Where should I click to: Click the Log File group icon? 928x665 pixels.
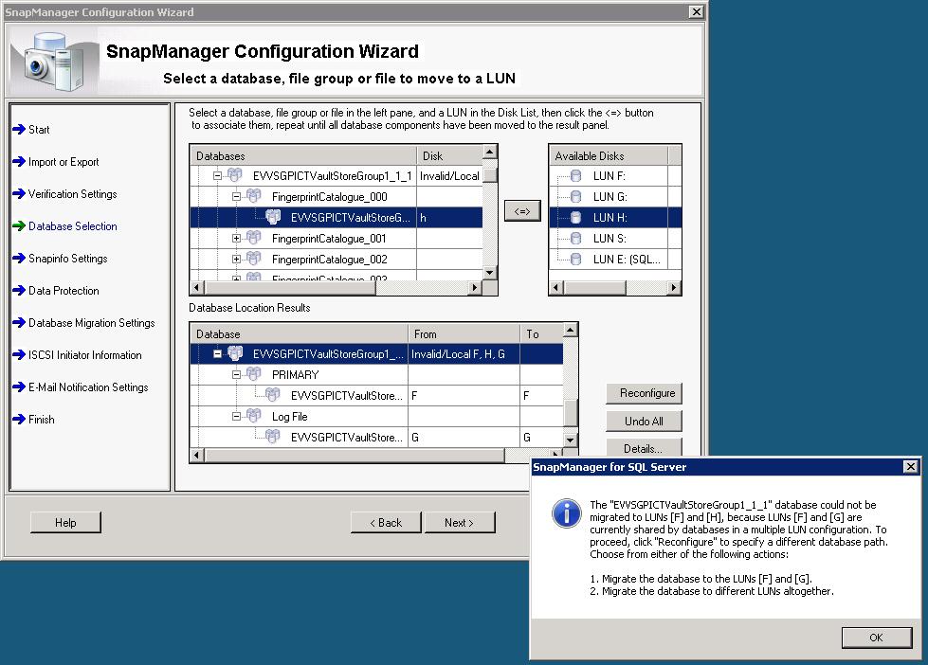253,417
